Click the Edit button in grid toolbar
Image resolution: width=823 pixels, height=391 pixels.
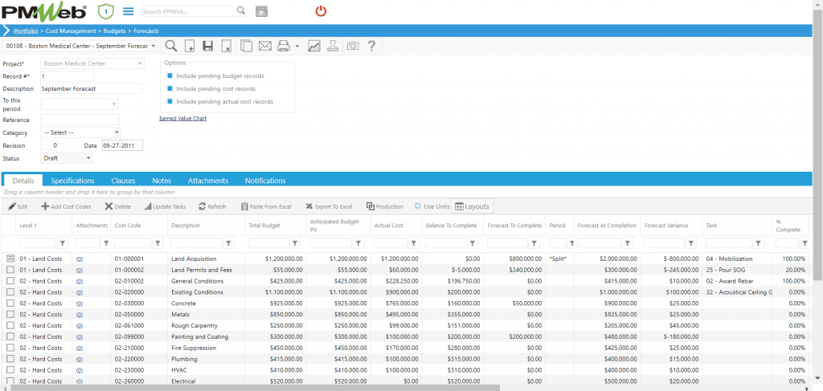point(18,206)
